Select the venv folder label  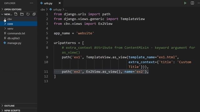[10, 29]
